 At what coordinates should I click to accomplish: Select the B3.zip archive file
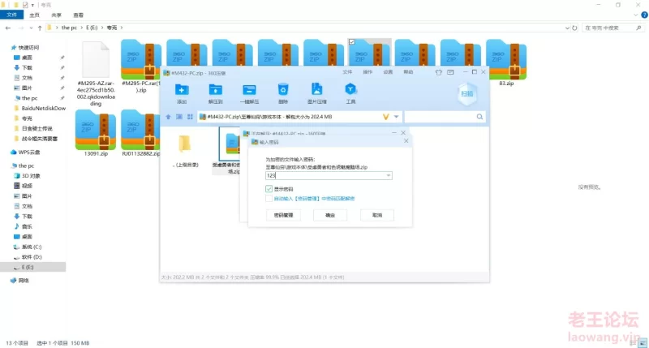pyautogui.click(x=505, y=62)
